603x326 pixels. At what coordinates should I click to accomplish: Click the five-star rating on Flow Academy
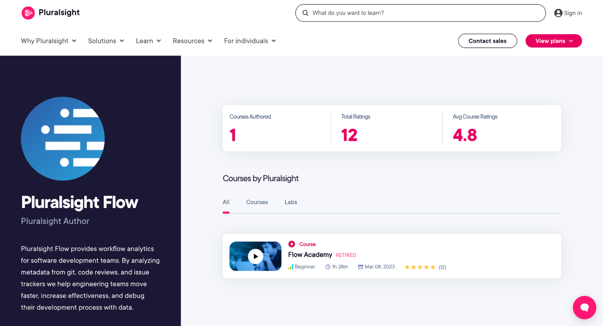point(420,267)
